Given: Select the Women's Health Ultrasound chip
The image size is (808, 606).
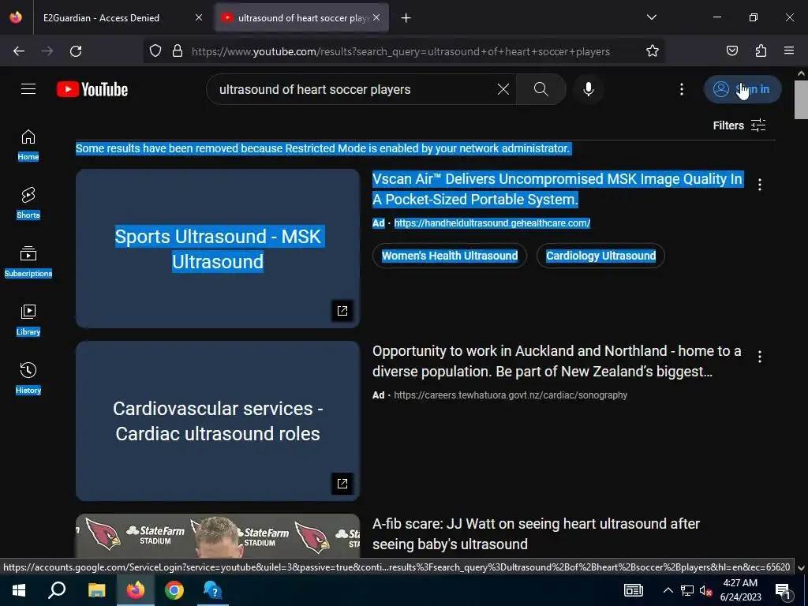Looking at the screenshot, I should tap(450, 256).
